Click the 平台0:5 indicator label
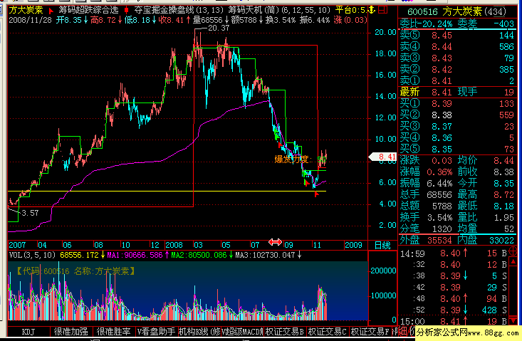Screen dimensions: 522x341 click(x=351, y=10)
